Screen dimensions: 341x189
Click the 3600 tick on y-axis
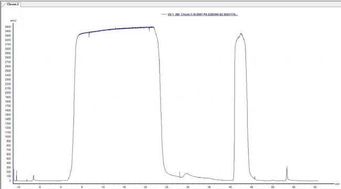pyautogui.click(x=8, y=27)
